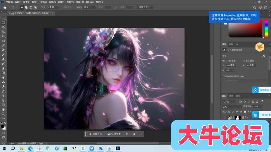Viewport: 271px width, 152px height.
Task: Choose Intersect with Selection mode
Action: (36, 7)
